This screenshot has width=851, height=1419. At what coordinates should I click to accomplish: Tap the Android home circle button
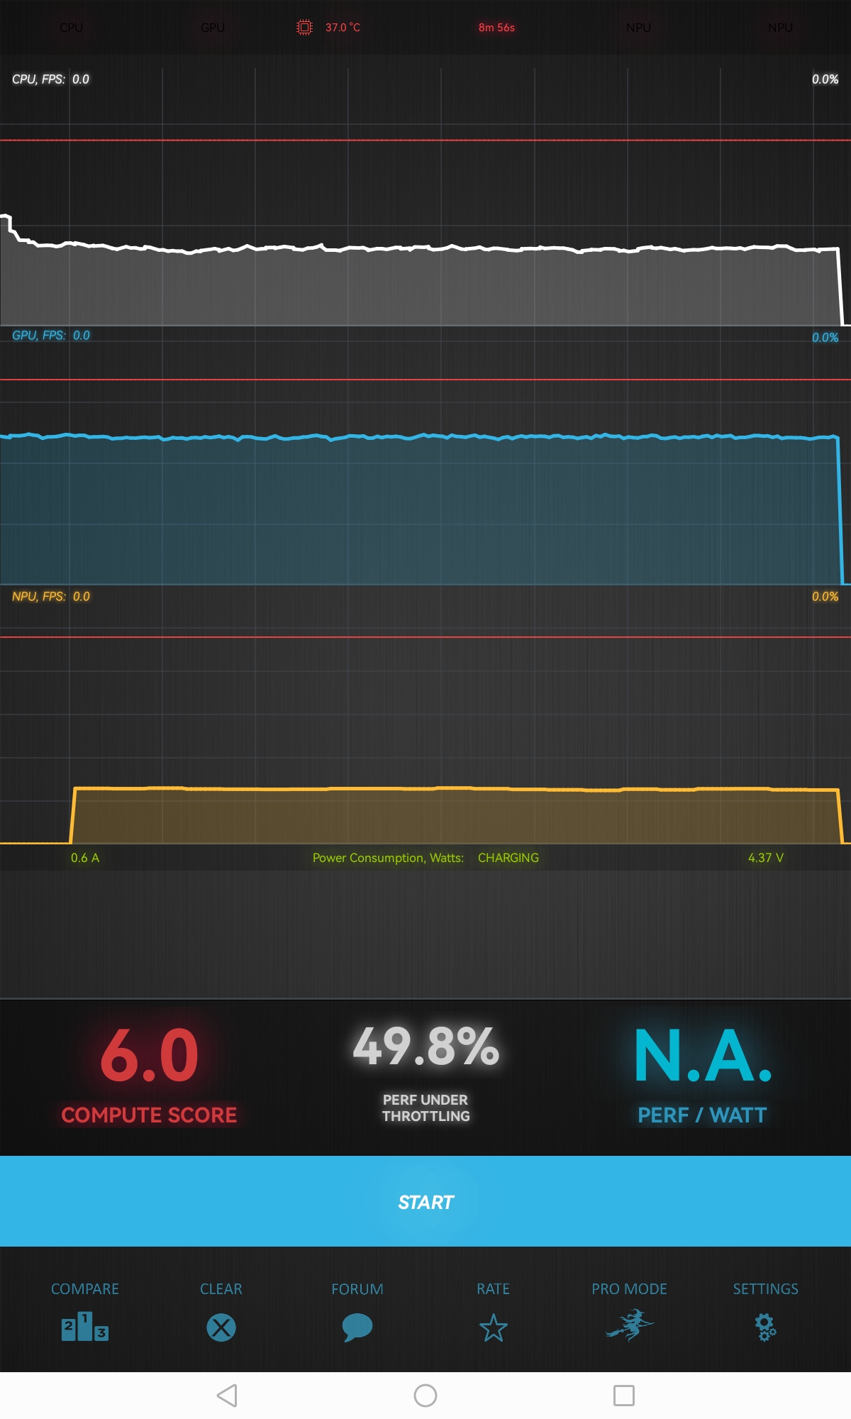tap(425, 1396)
